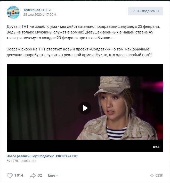Click the 623K views counter
This screenshot has height=183, width=170.
[159, 176]
